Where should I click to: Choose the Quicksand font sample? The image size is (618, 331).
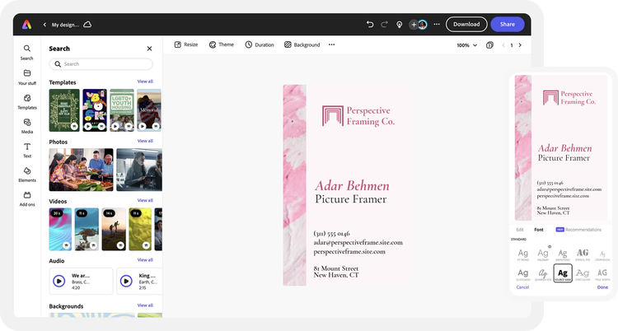coord(523,274)
